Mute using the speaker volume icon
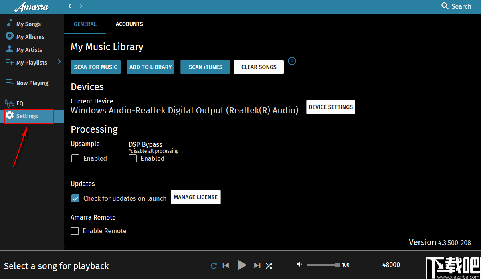481x279 pixels. point(299,264)
